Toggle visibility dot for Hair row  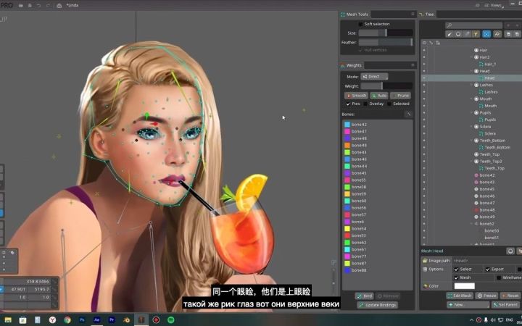click(x=424, y=50)
